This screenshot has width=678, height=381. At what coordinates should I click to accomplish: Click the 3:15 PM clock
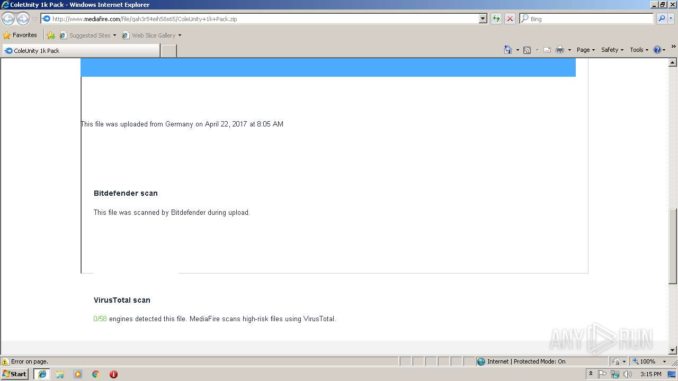(x=650, y=374)
